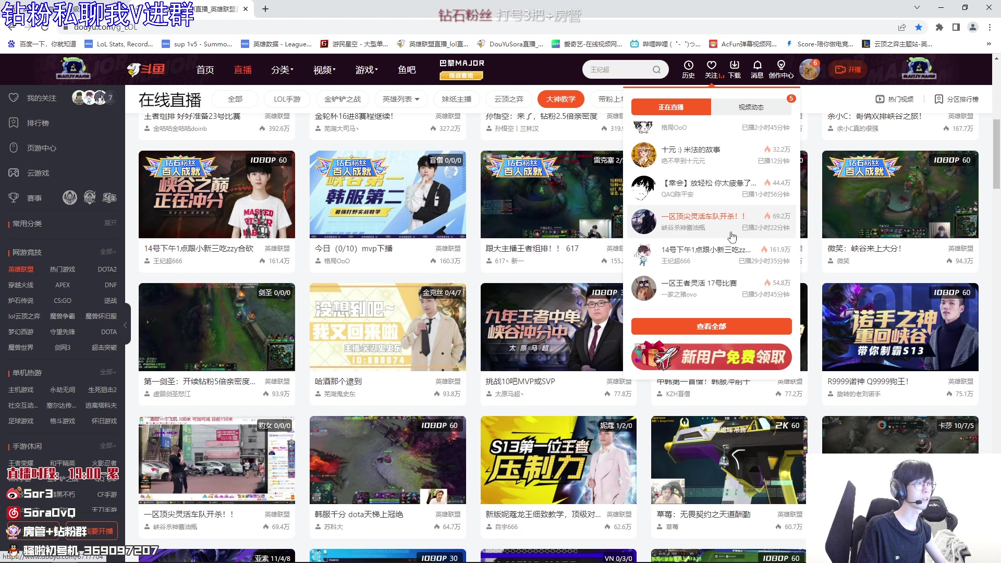The height and width of the screenshot is (563, 1001).
Task: Open 页游中心 icon in sidebar
Action: coord(14,148)
